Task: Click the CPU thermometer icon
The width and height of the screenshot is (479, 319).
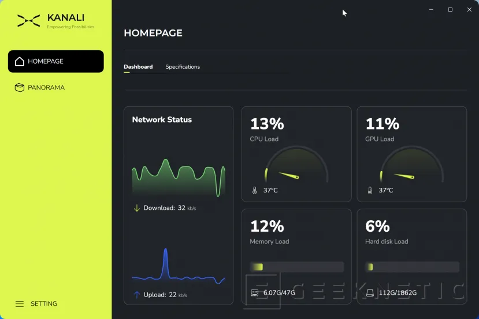Action: (x=255, y=190)
